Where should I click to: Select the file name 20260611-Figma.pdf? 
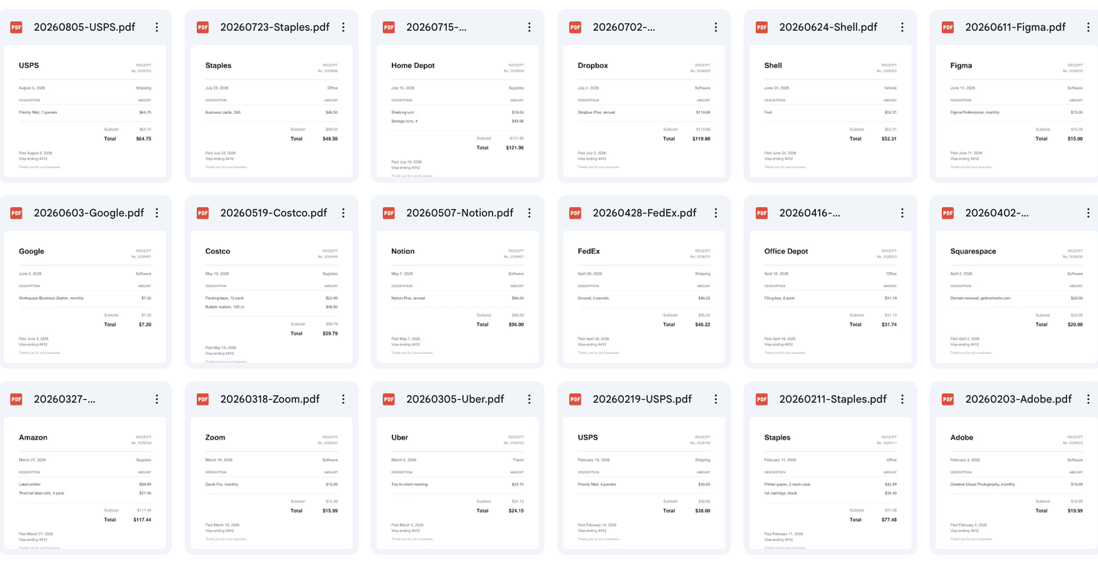pos(1016,27)
